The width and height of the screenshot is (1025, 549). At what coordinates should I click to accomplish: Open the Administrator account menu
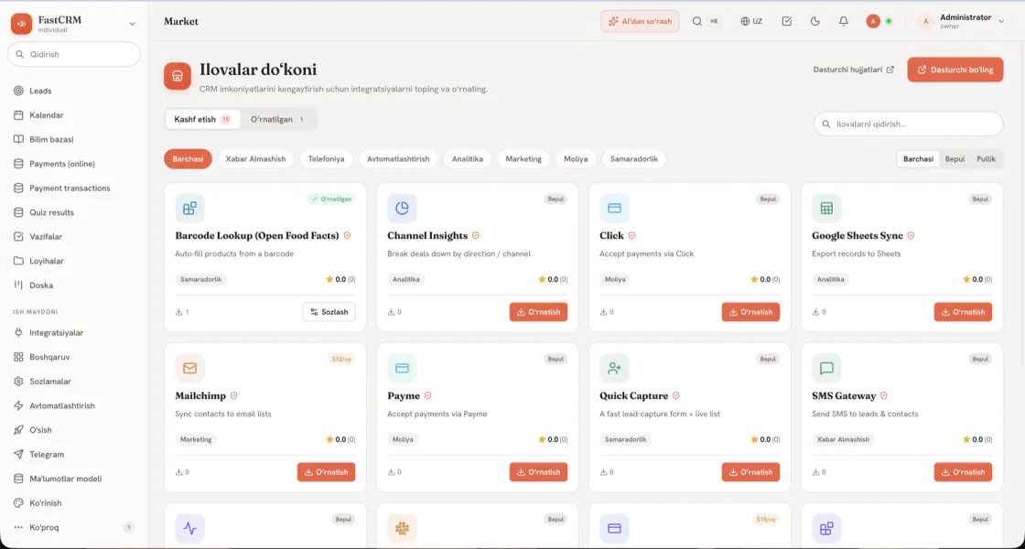pyautogui.click(x=961, y=21)
